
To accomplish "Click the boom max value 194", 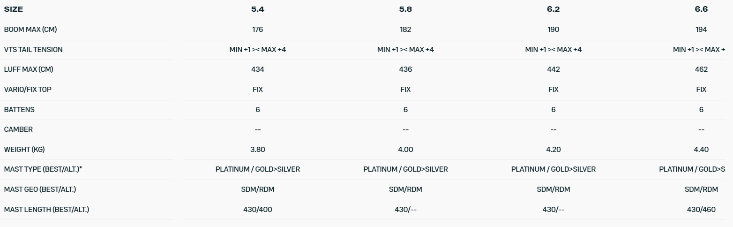I will pos(701,30).
